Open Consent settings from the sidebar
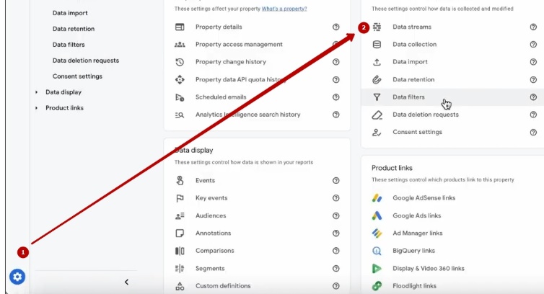 point(77,76)
